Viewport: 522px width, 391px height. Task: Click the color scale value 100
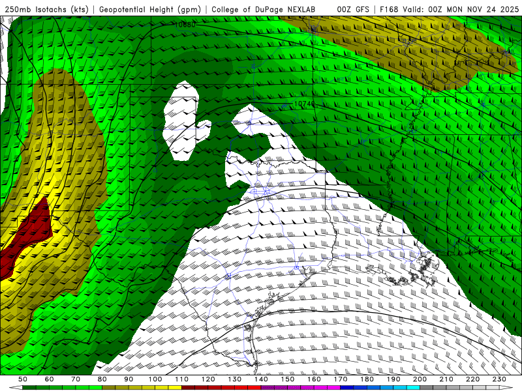pyautogui.click(x=155, y=379)
